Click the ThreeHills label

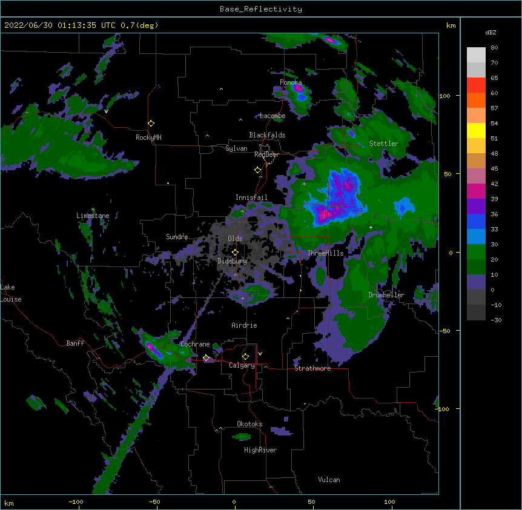coord(325,253)
